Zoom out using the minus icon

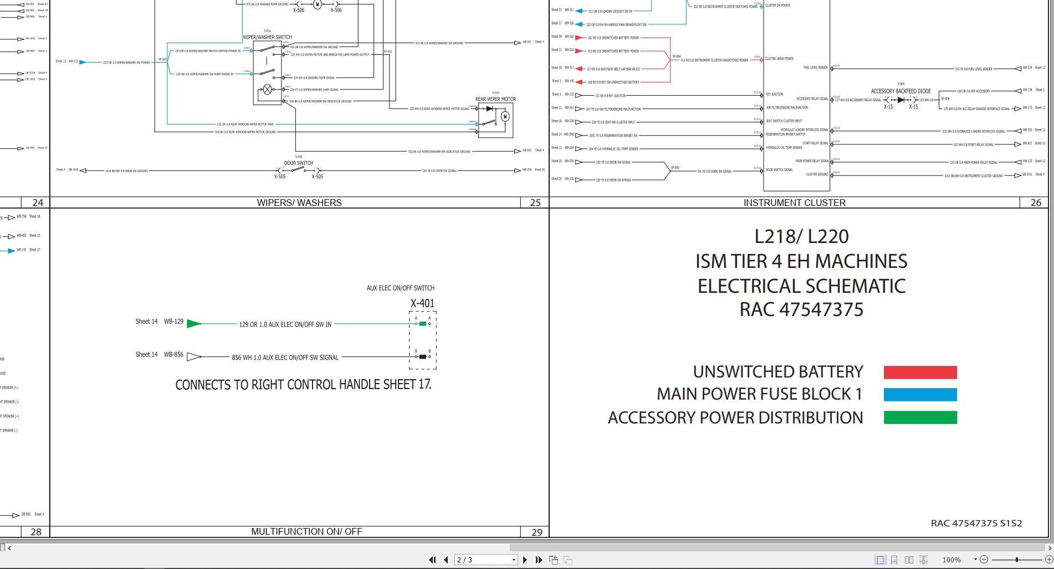point(984,560)
